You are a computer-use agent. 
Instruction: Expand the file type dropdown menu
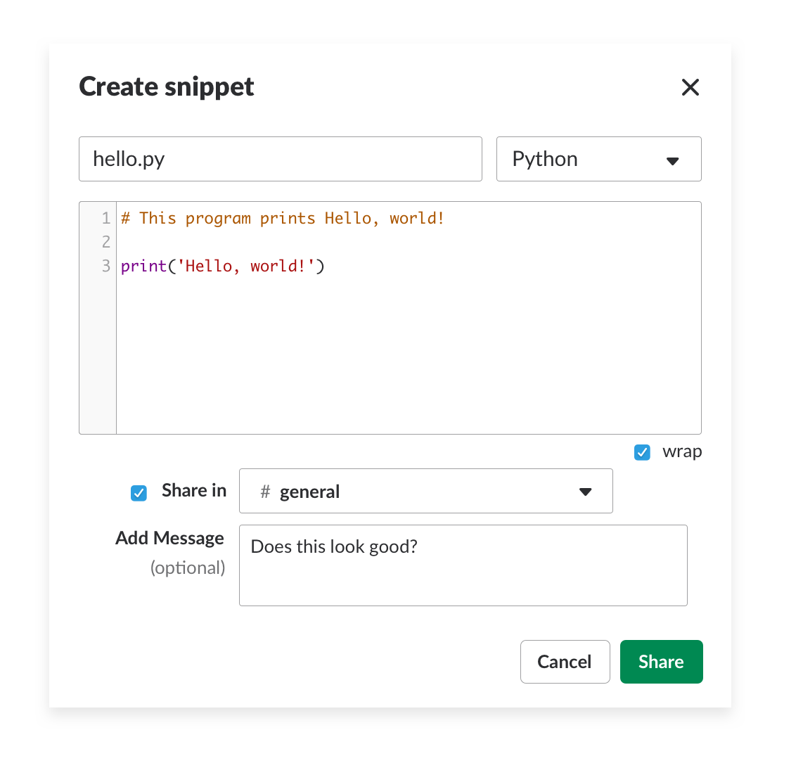coord(598,159)
